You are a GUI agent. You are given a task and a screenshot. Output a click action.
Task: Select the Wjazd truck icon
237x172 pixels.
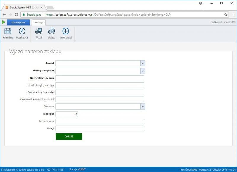click(x=39, y=31)
